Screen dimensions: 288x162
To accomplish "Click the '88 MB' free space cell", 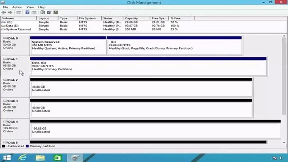I will click(x=157, y=29).
